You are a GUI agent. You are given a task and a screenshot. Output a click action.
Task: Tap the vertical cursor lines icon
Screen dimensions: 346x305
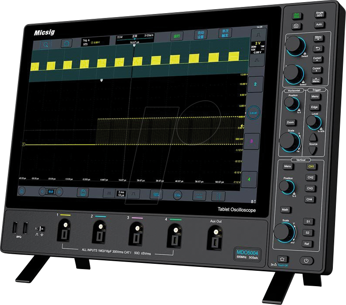[x=219, y=196]
